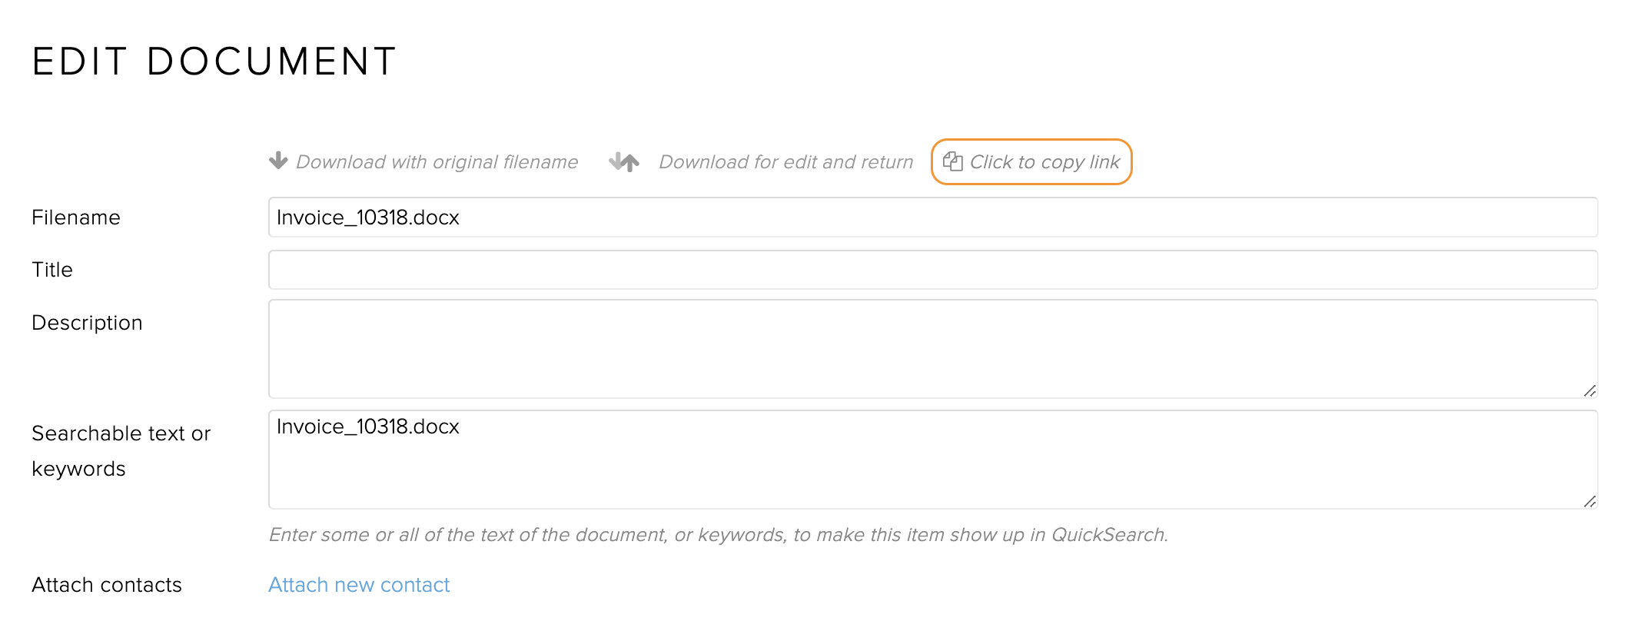Click the download-and-return double arrow icon
This screenshot has height=631, width=1634.
coord(624,161)
